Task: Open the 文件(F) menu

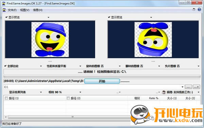Action: click(12, 10)
